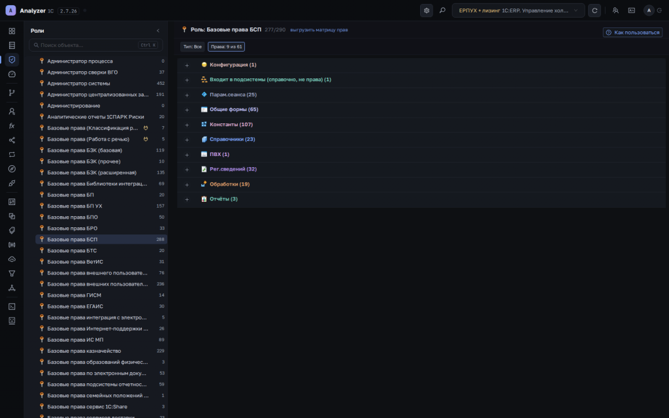Viewport: 669px width, 418px height.
Task: Click the ID card icon in the top bar
Action: pyautogui.click(x=632, y=10)
